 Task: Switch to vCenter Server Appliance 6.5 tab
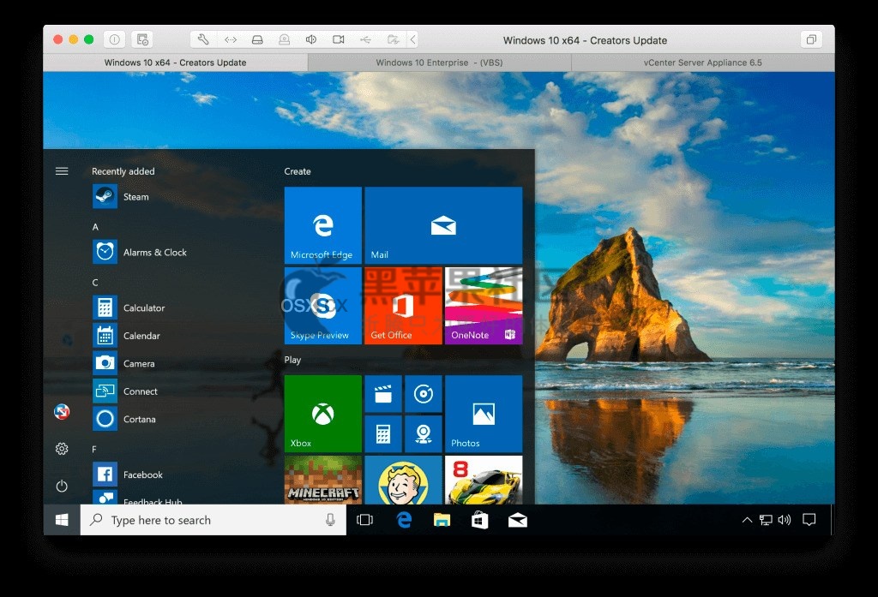coord(703,63)
